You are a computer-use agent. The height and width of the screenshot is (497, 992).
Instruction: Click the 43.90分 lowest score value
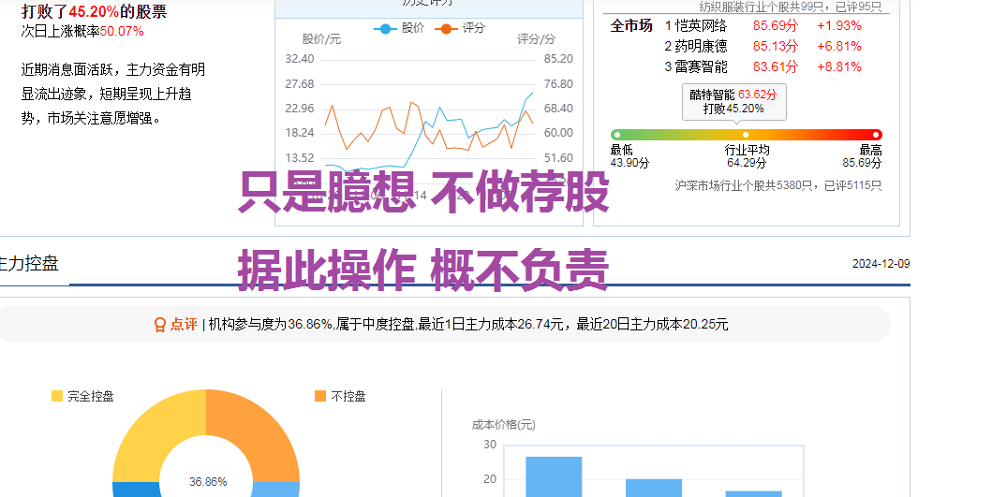pyautogui.click(x=629, y=163)
